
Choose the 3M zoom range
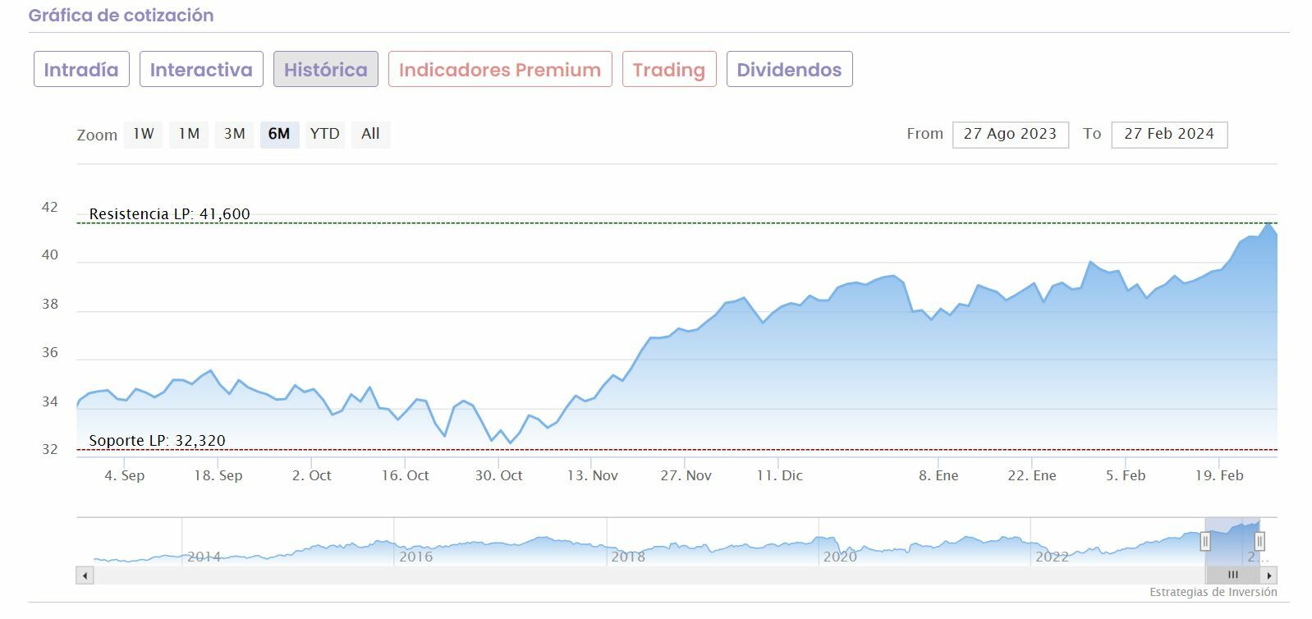coord(235,134)
